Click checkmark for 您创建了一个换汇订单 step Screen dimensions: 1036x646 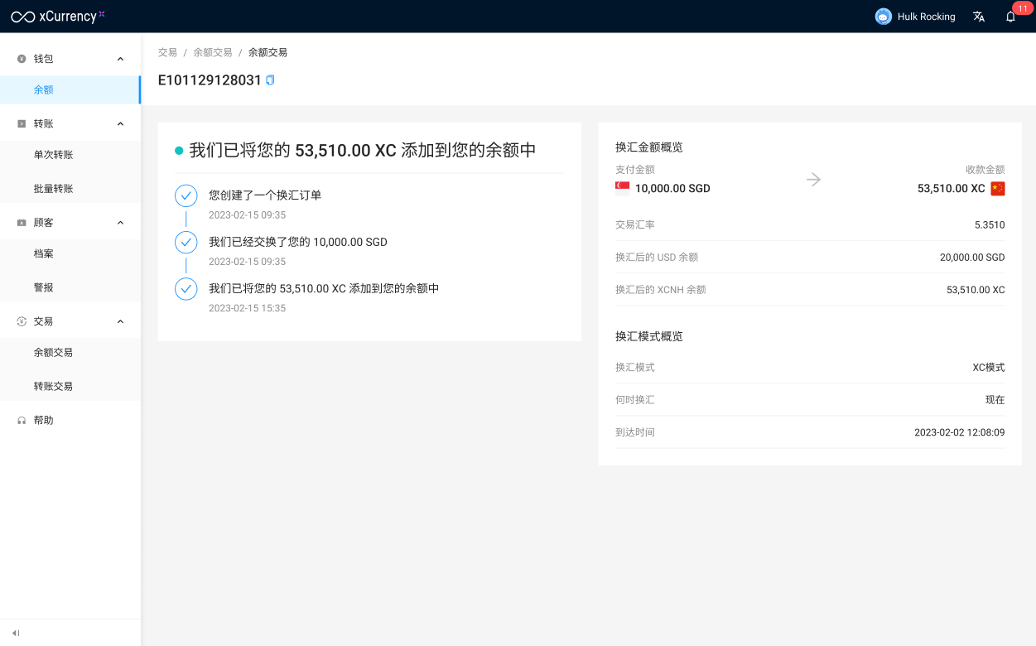tap(186, 196)
